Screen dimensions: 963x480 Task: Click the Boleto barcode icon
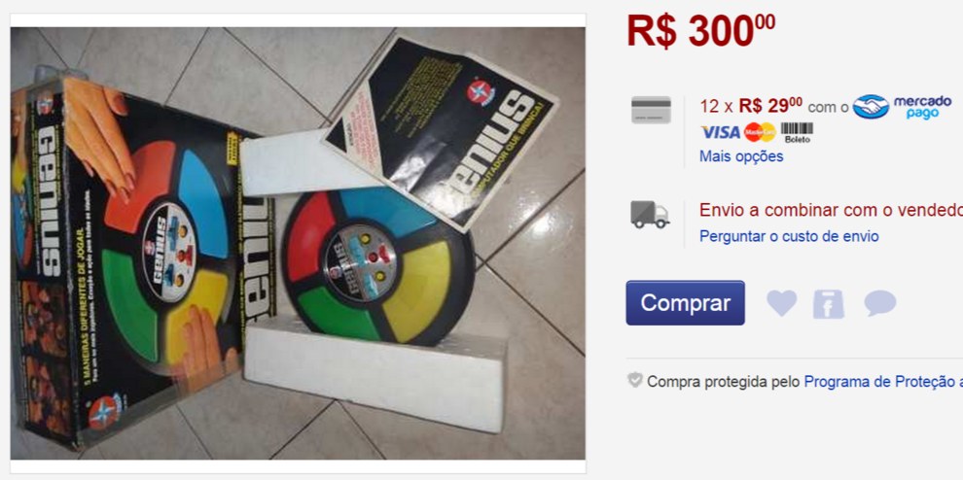click(x=798, y=132)
